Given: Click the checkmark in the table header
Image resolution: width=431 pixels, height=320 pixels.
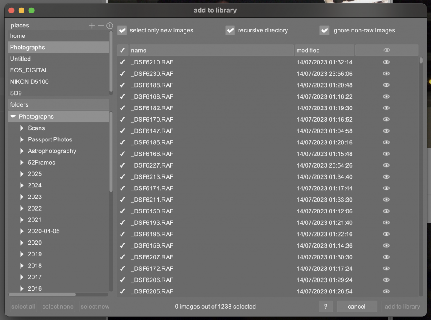Looking at the screenshot, I should 122,51.
